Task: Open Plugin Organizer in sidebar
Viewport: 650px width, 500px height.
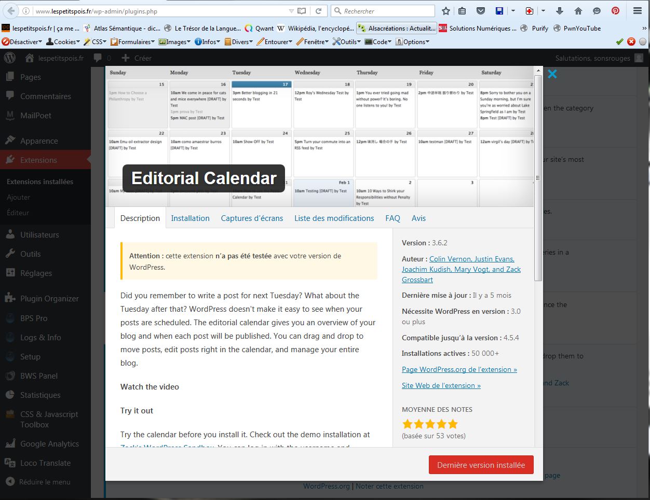Action: pos(49,299)
